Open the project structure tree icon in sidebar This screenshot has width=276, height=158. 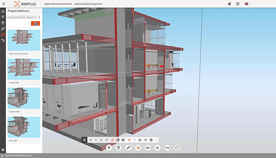[3, 11]
